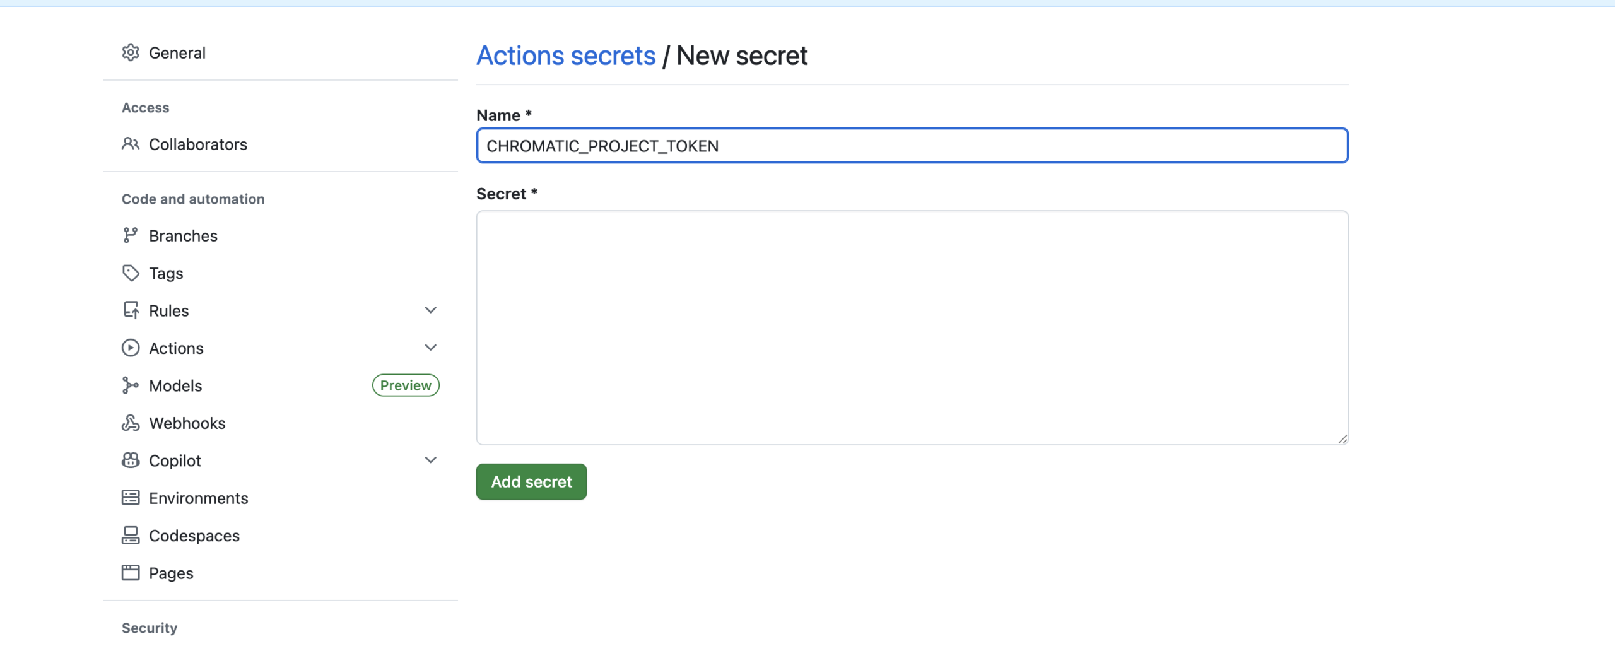
Task: Click the Pages browser icon
Action: [x=131, y=573]
